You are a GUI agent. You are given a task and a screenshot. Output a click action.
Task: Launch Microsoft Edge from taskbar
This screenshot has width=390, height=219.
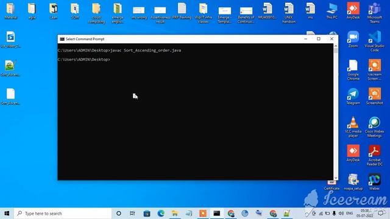[x=161, y=214]
